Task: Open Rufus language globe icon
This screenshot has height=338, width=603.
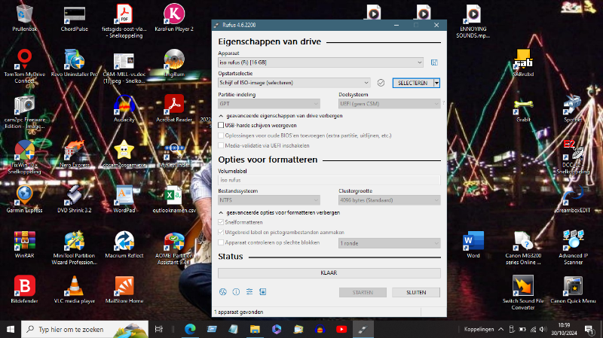Action: pyautogui.click(x=222, y=291)
